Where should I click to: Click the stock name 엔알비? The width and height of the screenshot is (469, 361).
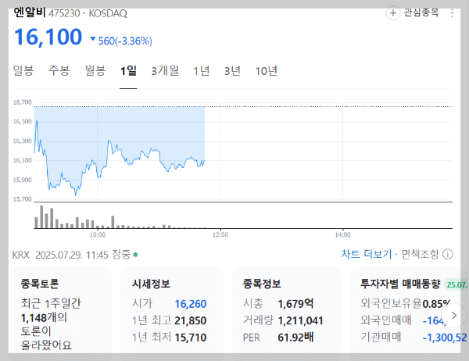[x=30, y=13]
